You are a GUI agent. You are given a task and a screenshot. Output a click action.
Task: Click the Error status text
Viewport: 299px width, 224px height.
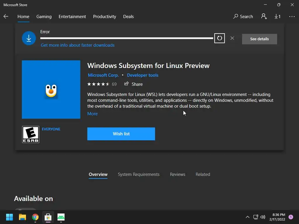pos(45,32)
